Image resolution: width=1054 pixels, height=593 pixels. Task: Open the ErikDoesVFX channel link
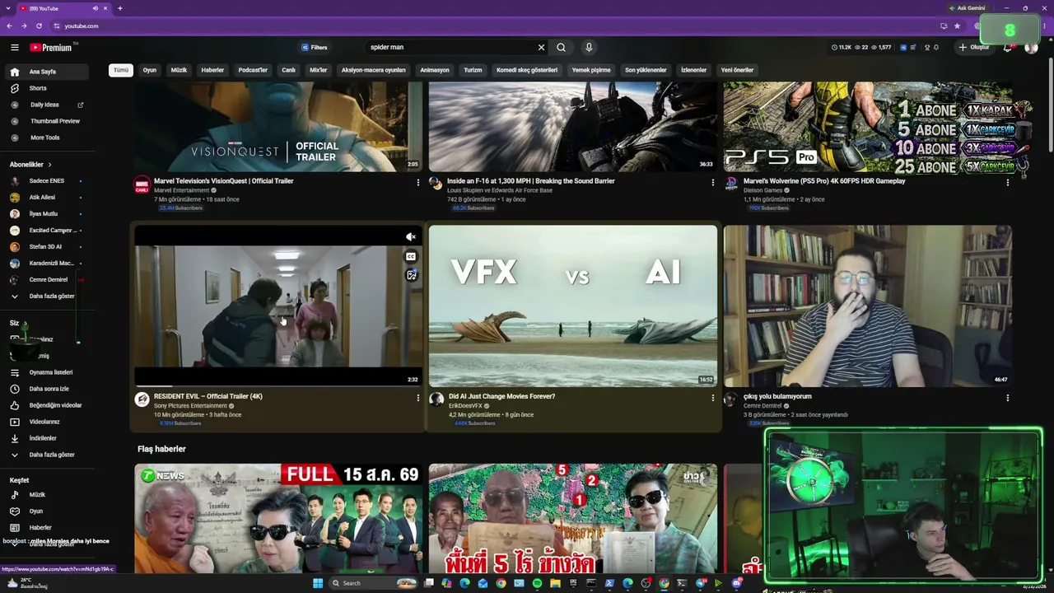(465, 406)
